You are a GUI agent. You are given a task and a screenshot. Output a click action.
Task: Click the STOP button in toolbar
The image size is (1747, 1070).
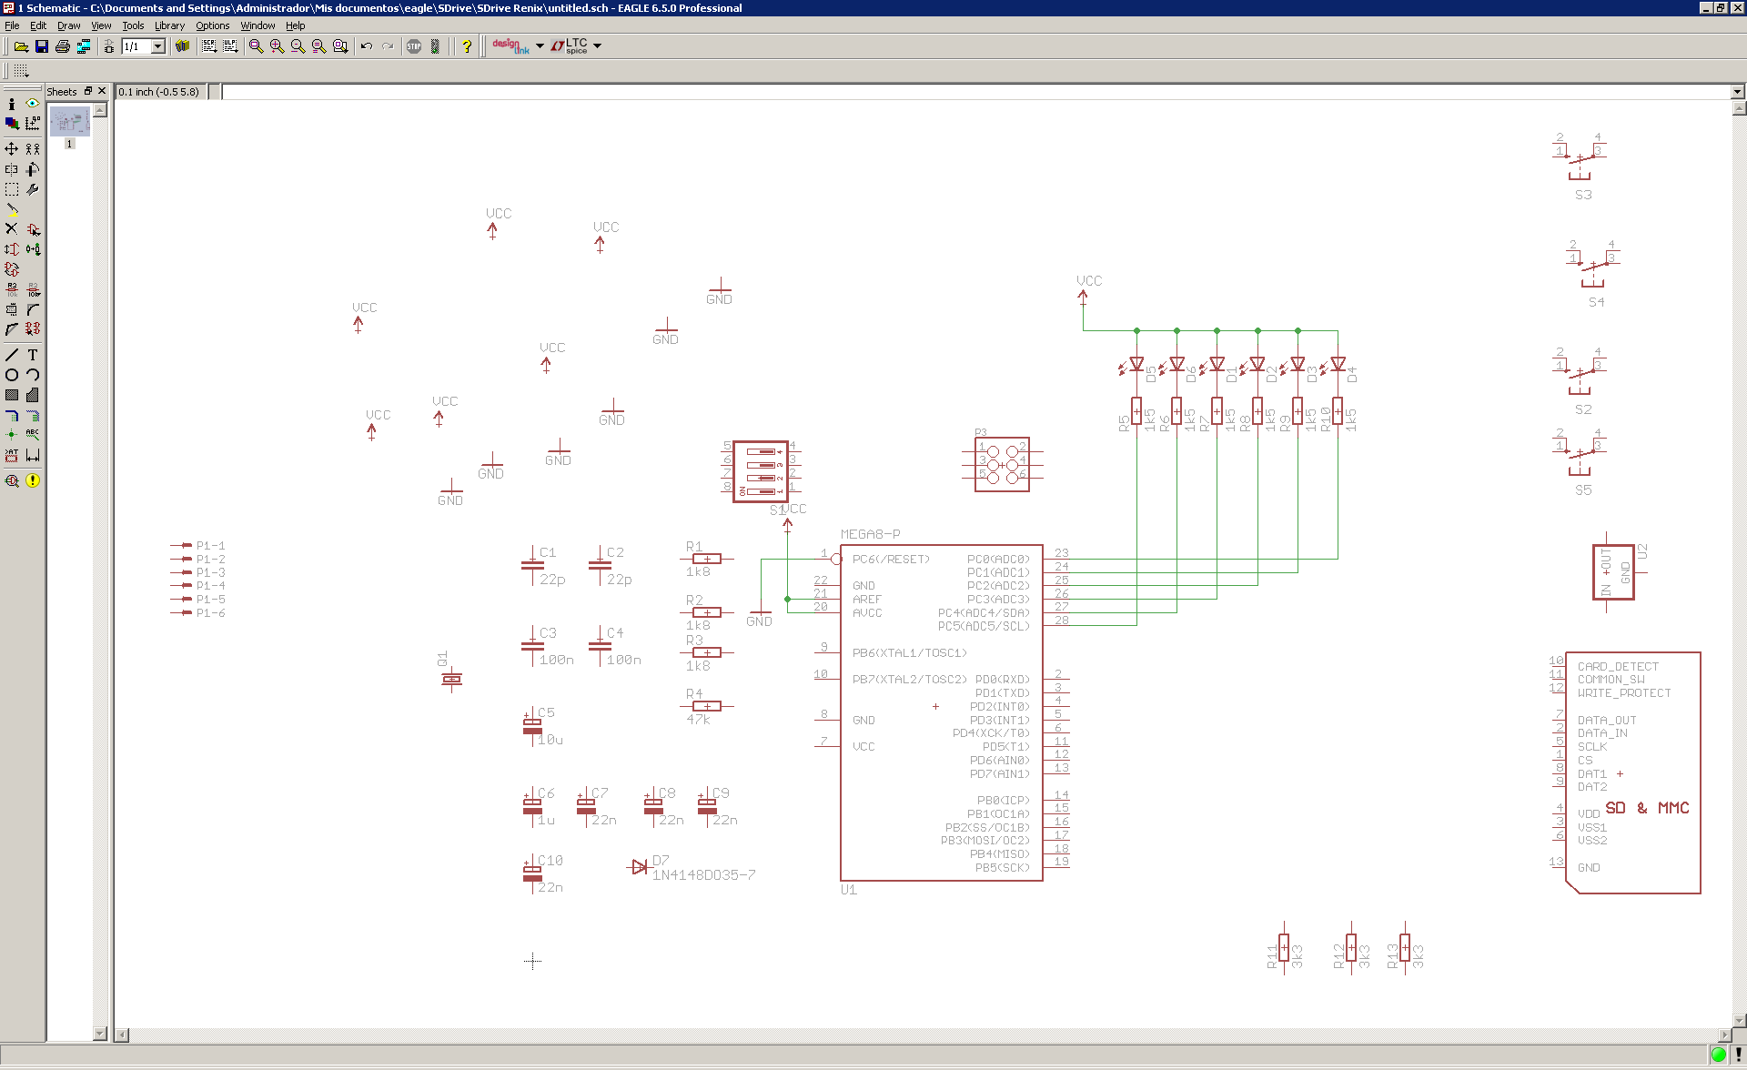click(414, 46)
